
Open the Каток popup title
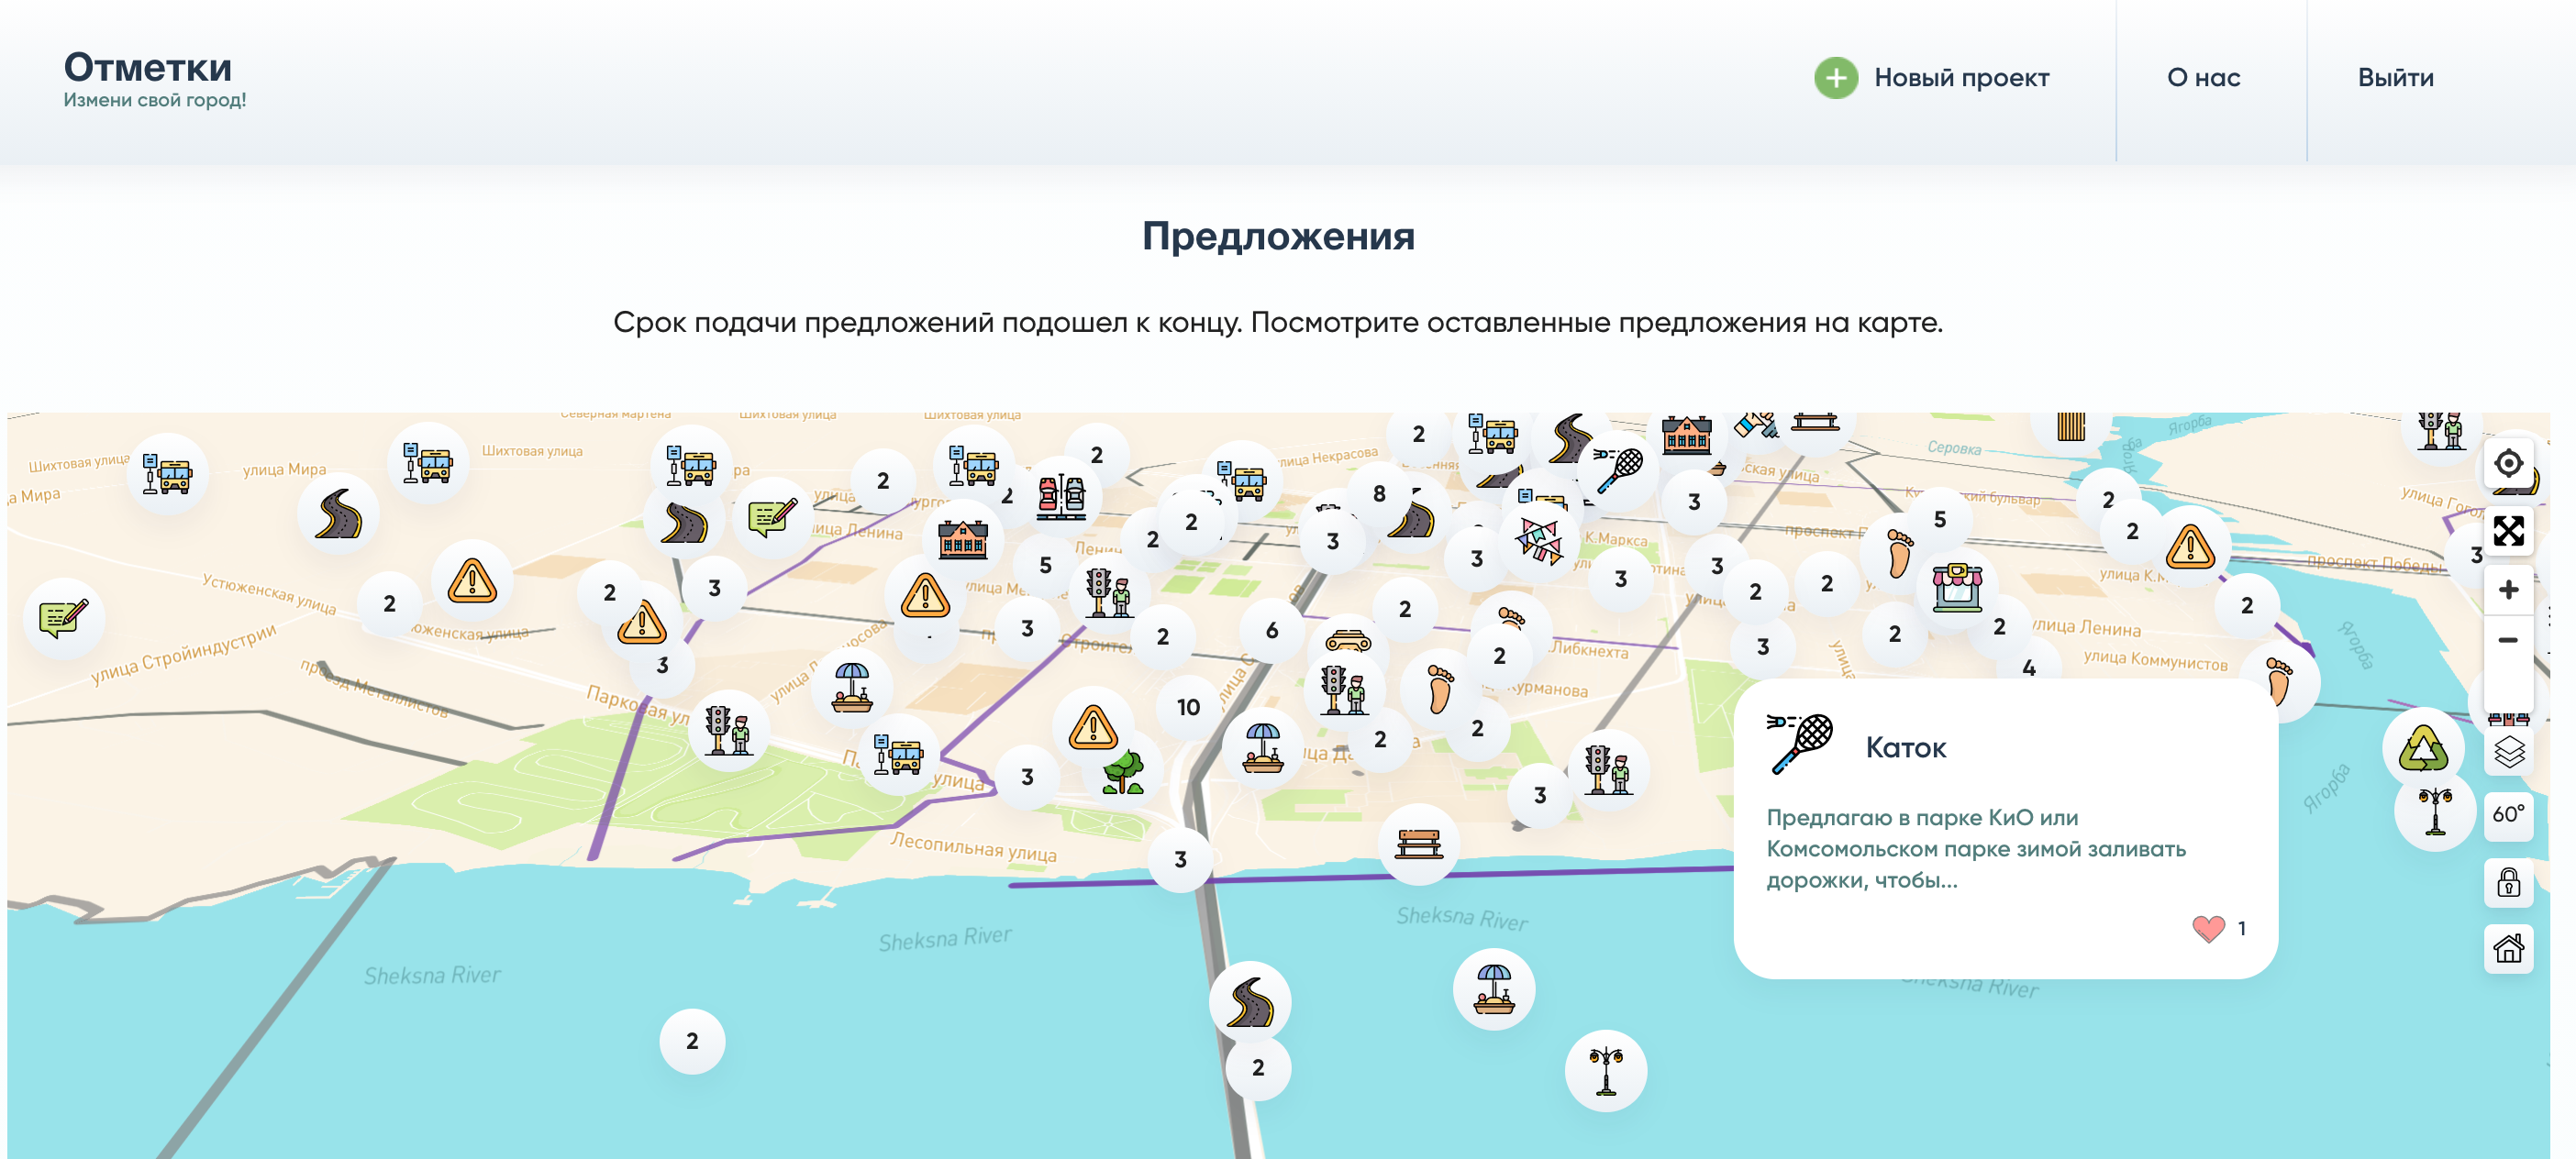(x=1906, y=747)
